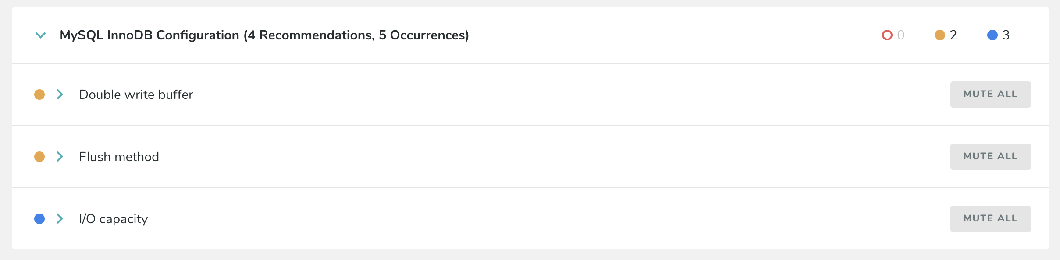Click the MySQL InnoDB Configuration header title
Screen dimensions: 1060x260
point(264,35)
